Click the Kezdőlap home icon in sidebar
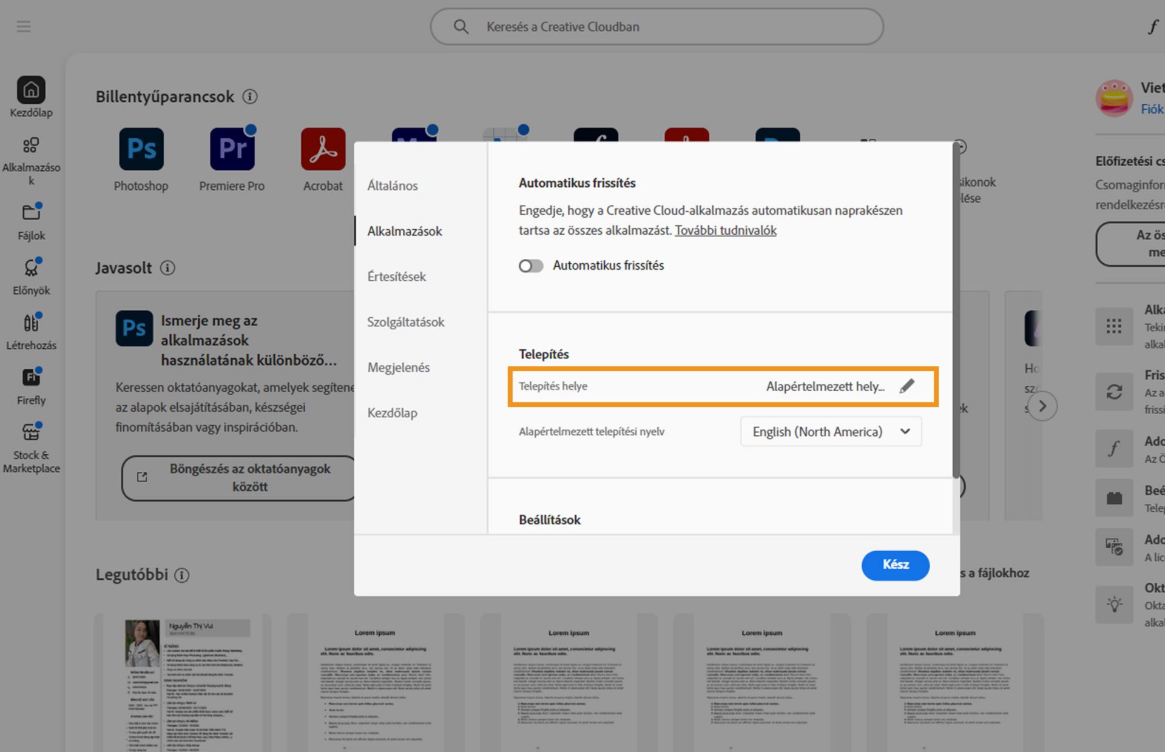This screenshot has height=752, width=1165. click(31, 91)
